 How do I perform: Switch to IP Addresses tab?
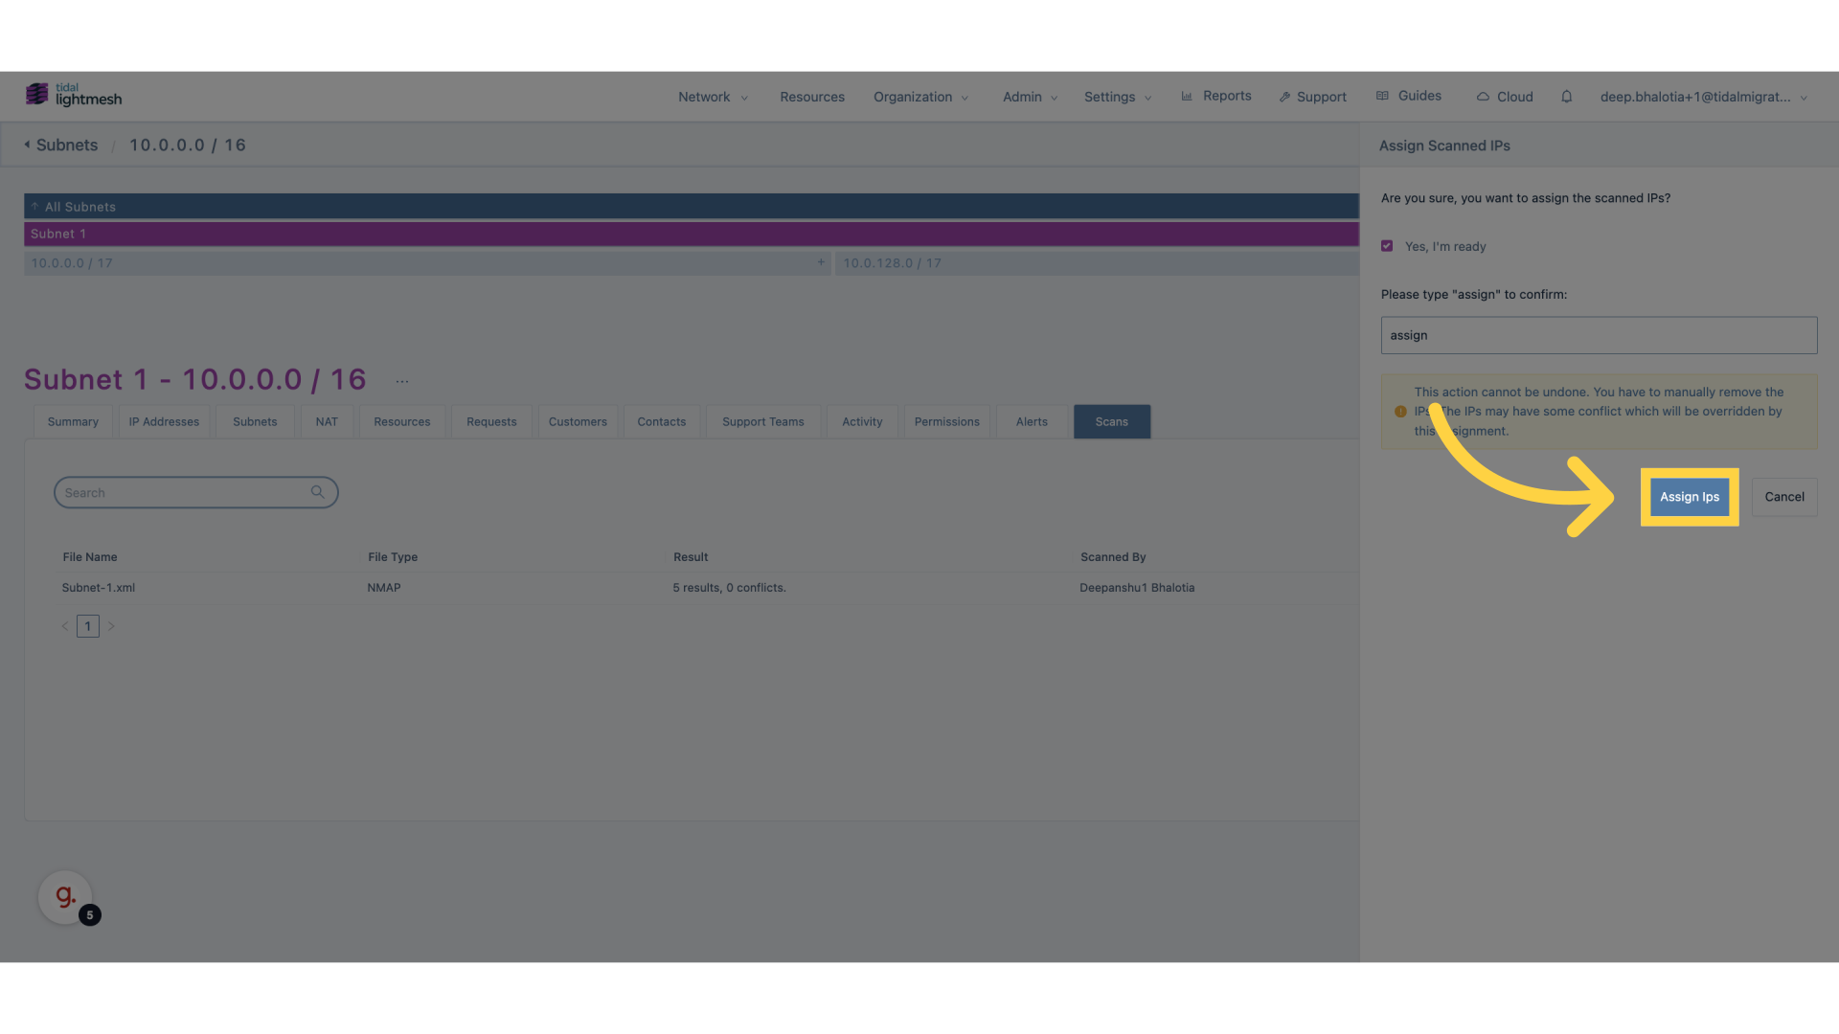(x=163, y=420)
